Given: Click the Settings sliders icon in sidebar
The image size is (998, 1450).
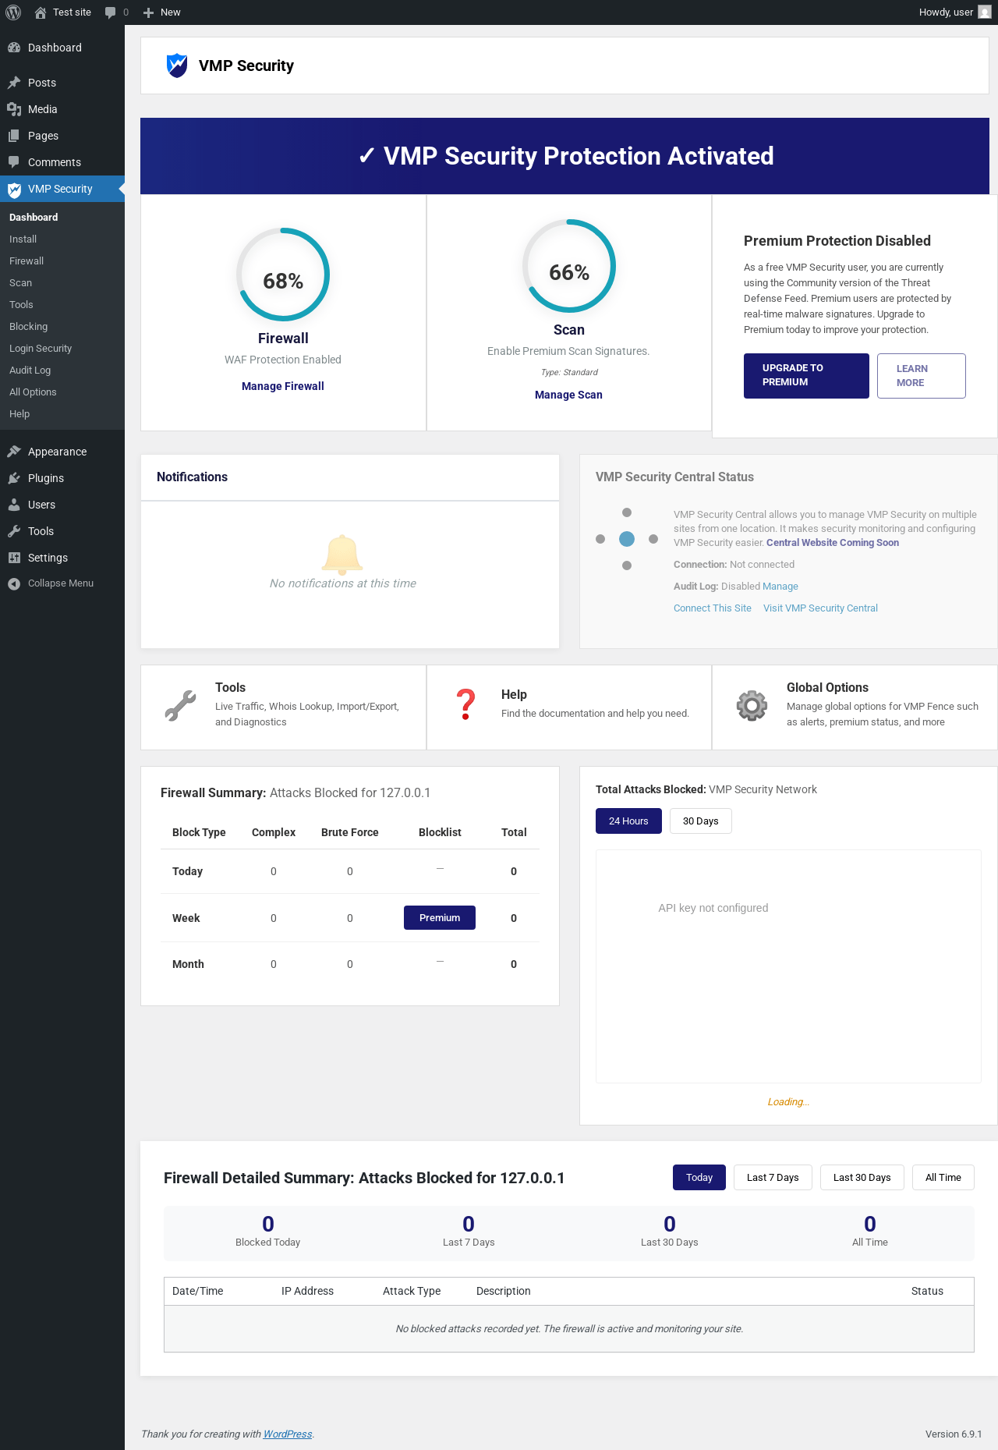Looking at the screenshot, I should [x=14, y=558].
